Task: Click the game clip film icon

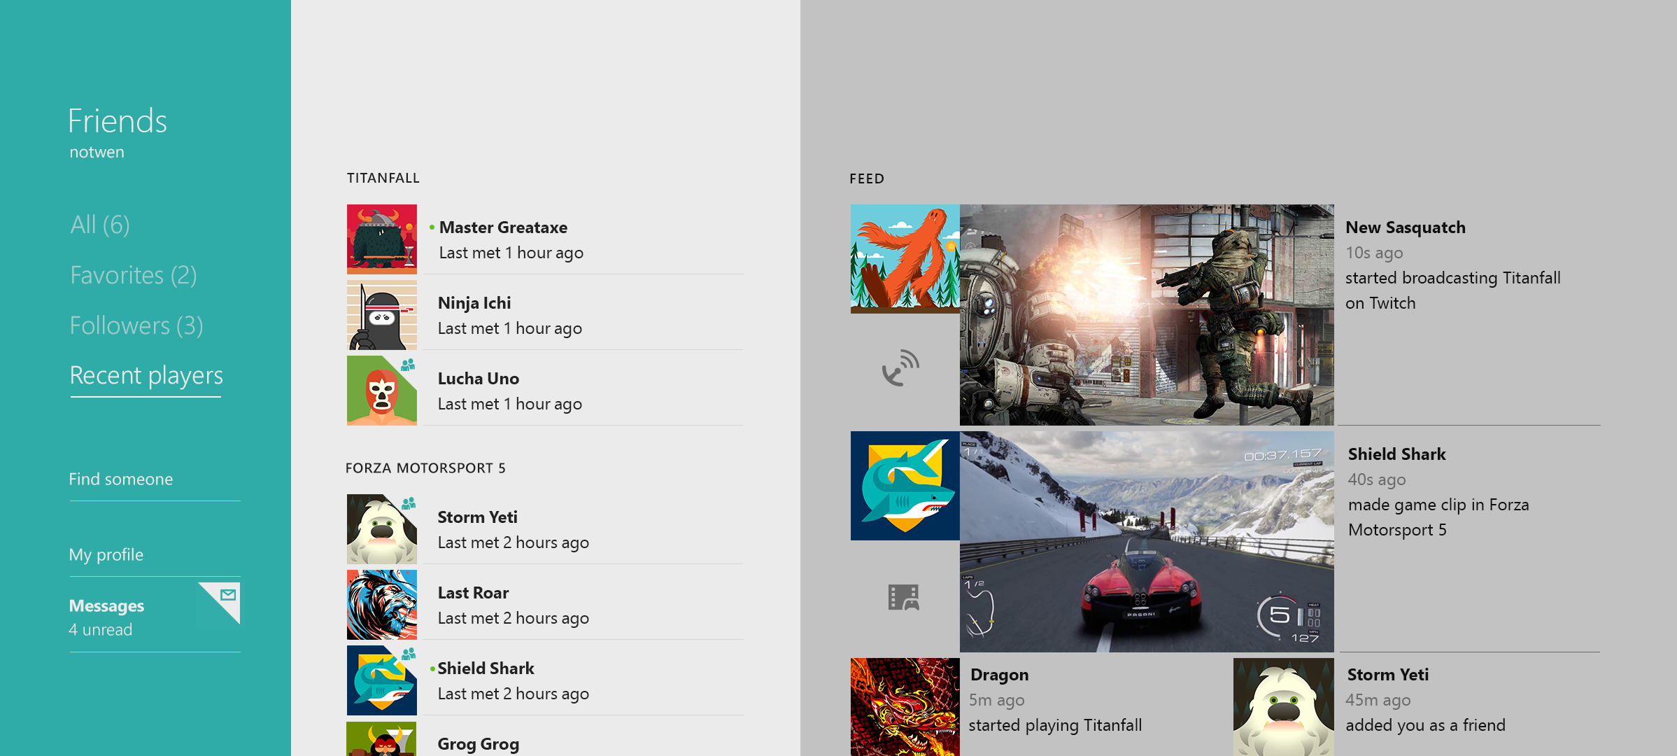Action: click(x=903, y=598)
